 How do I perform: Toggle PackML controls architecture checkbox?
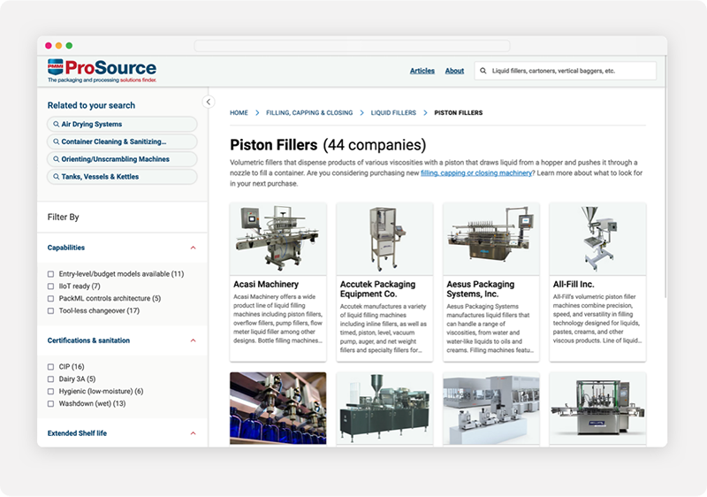(50, 299)
